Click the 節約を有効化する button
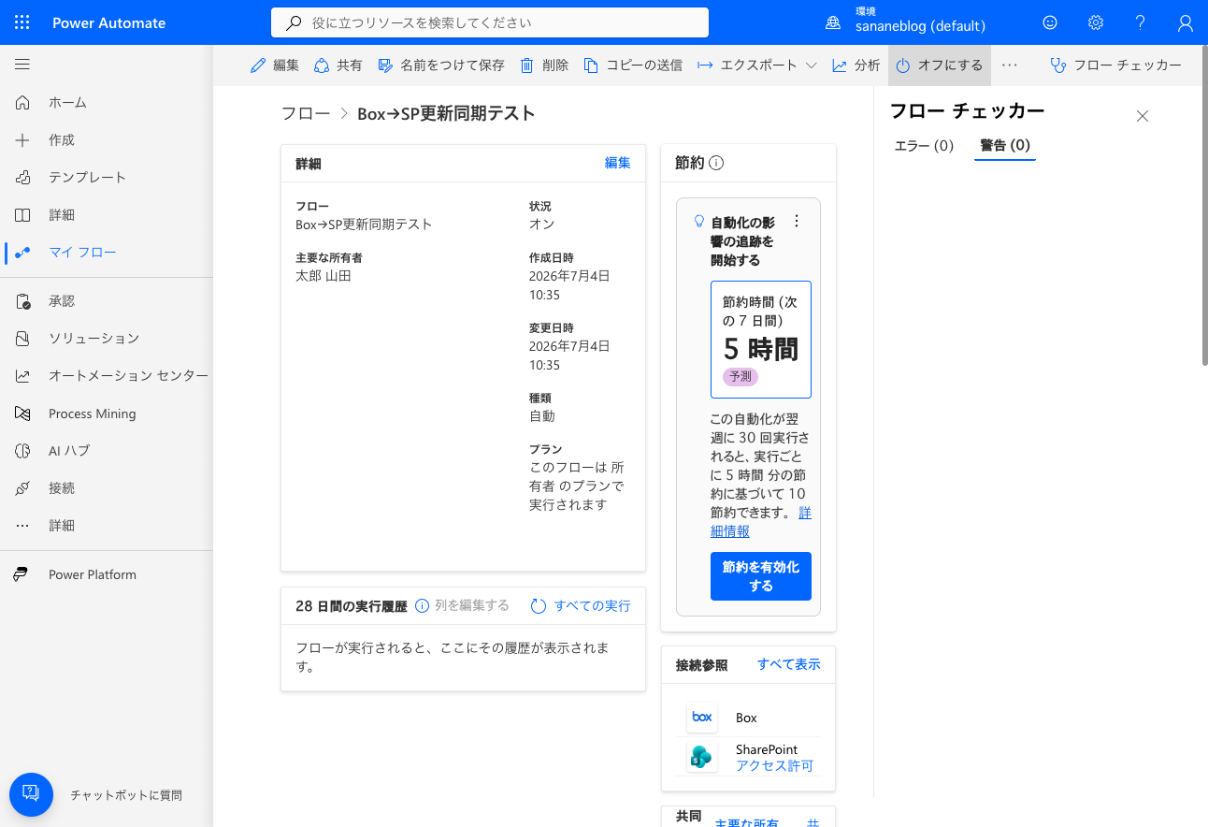Viewport: 1208px width, 827px height. click(x=761, y=576)
